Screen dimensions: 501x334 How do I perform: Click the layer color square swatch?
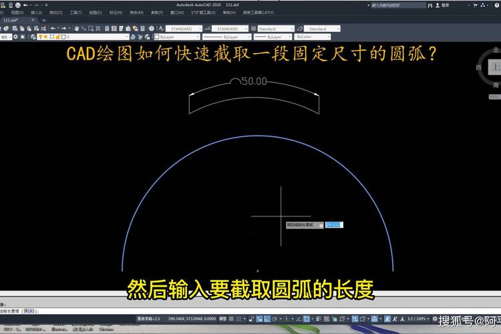tap(63, 37)
